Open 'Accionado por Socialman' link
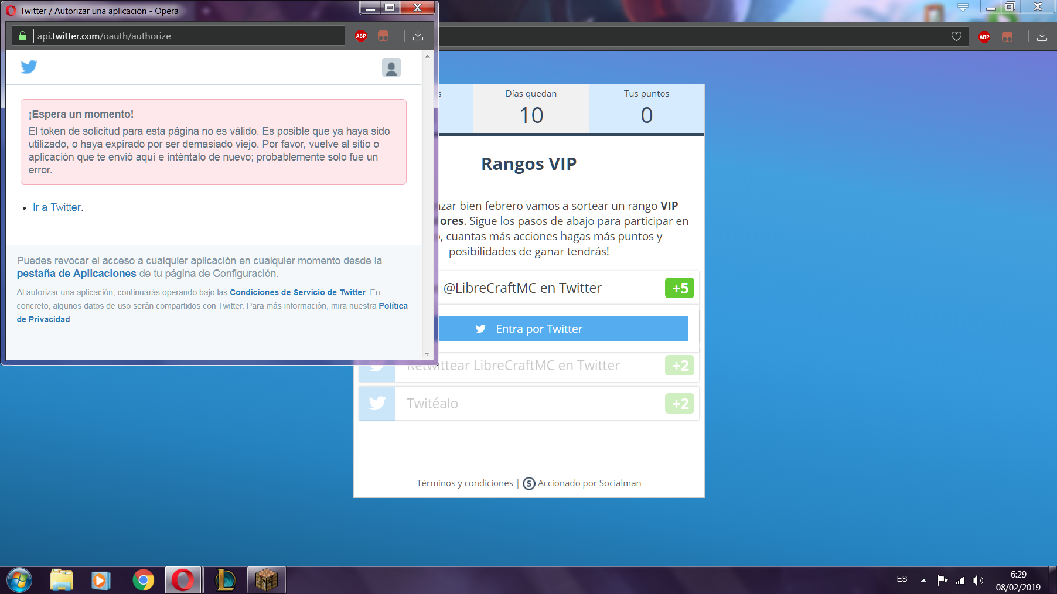Viewport: 1057px width, 594px height. pyautogui.click(x=589, y=483)
